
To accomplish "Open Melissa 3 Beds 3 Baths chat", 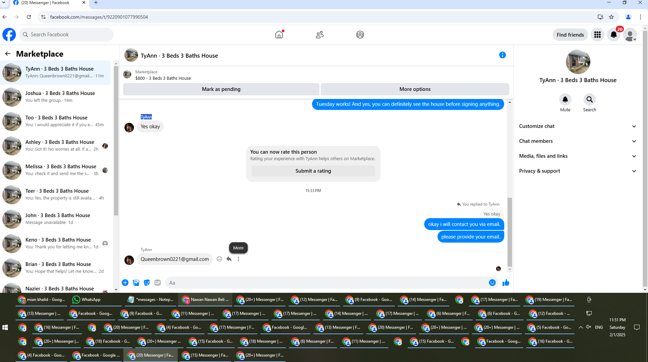I will (56, 170).
